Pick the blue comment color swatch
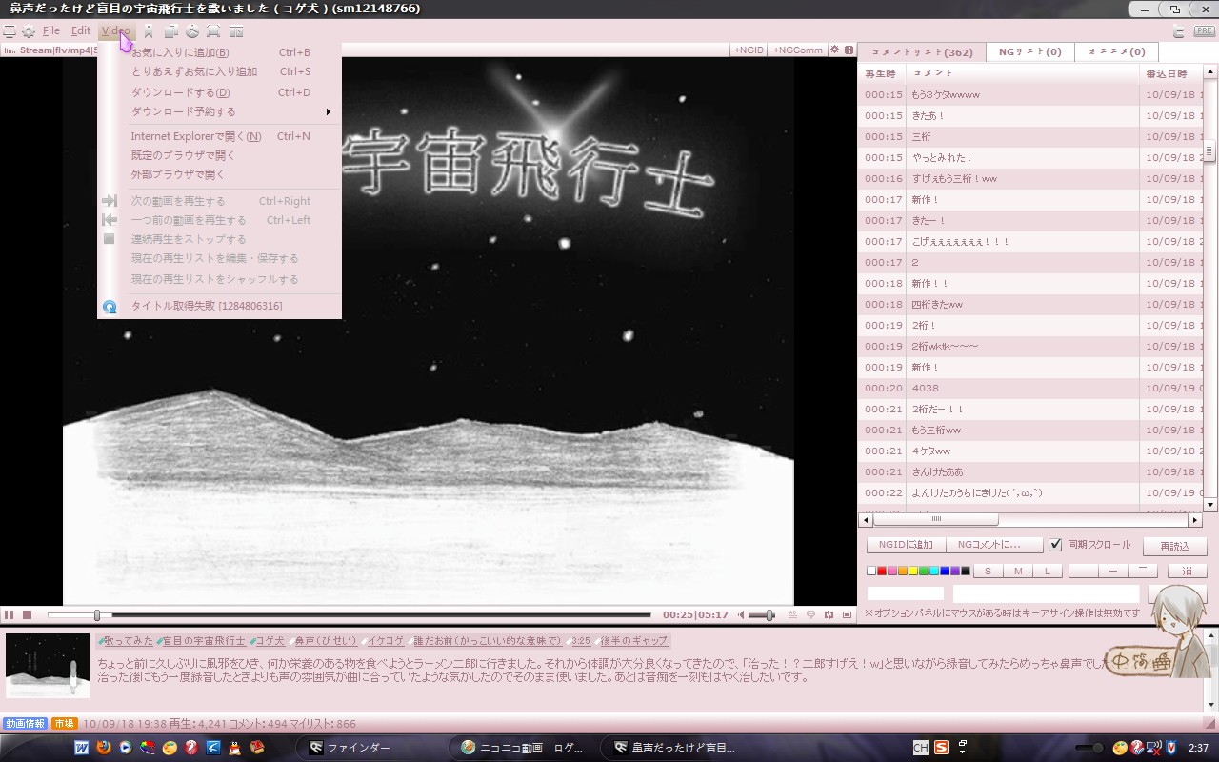 945,571
